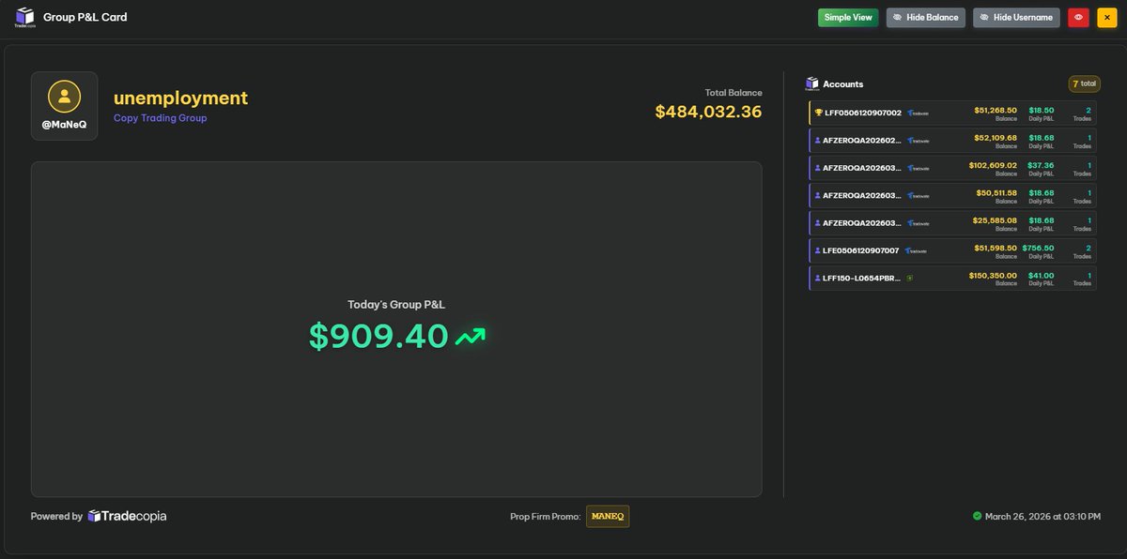Click the trophy icon on LFF0506120907002

(x=819, y=113)
